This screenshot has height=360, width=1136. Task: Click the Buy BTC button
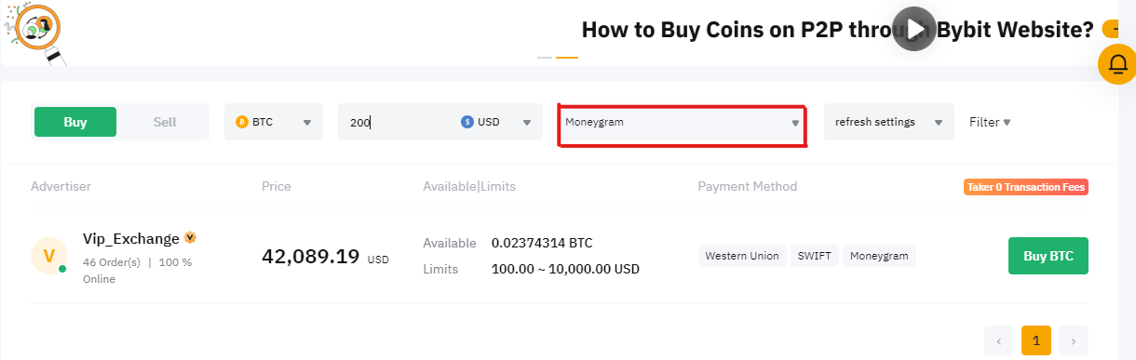(x=1048, y=256)
